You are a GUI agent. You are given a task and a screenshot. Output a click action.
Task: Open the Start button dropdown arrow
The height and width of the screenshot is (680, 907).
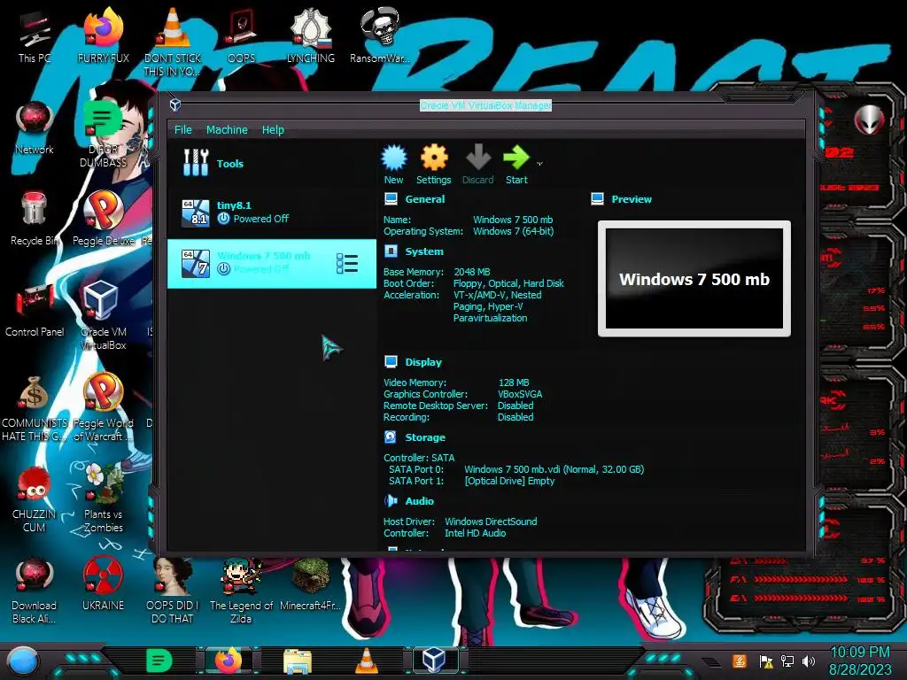pyautogui.click(x=539, y=164)
